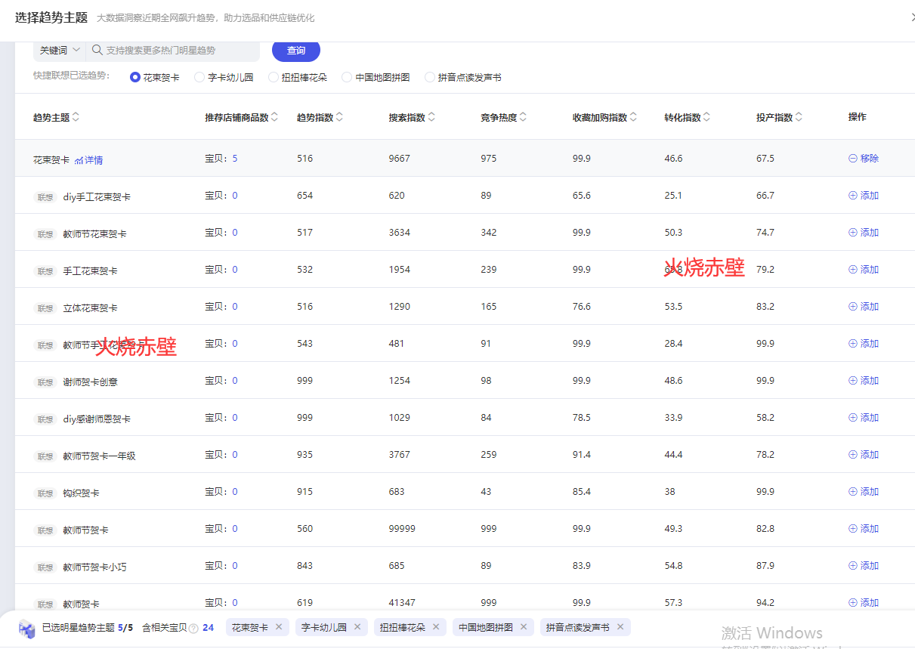Remove the 字卡幼儿园 chip via its X
This screenshot has width=915, height=649.
(x=357, y=627)
